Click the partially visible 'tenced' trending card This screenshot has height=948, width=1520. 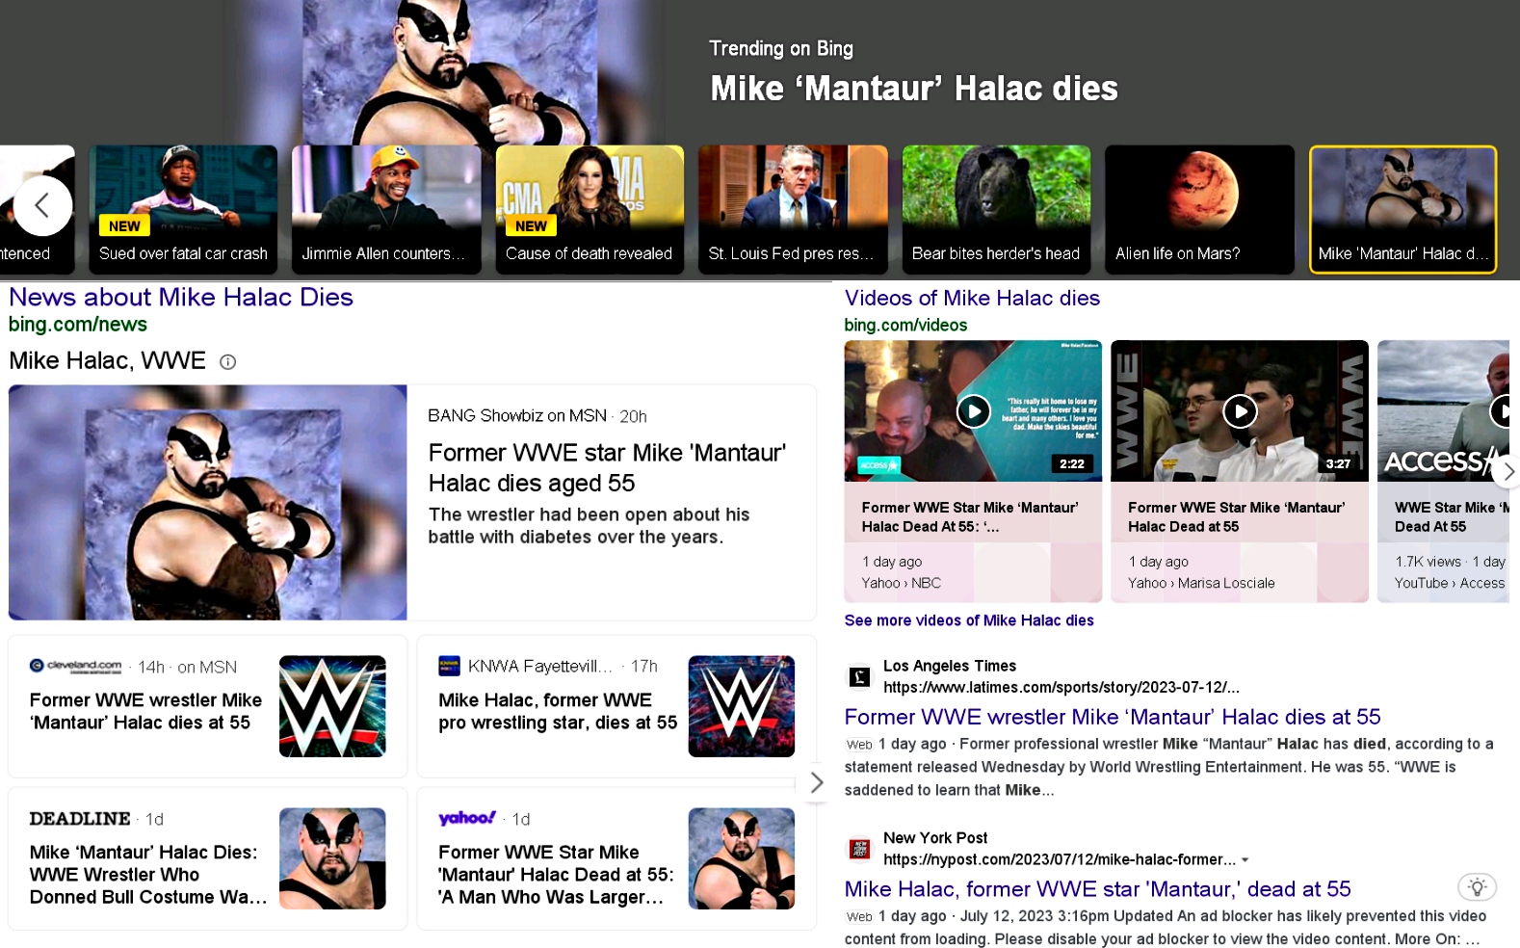(37, 210)
